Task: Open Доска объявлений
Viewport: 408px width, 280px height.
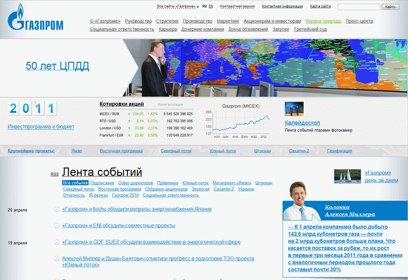Action: click(x=248, y=29)
